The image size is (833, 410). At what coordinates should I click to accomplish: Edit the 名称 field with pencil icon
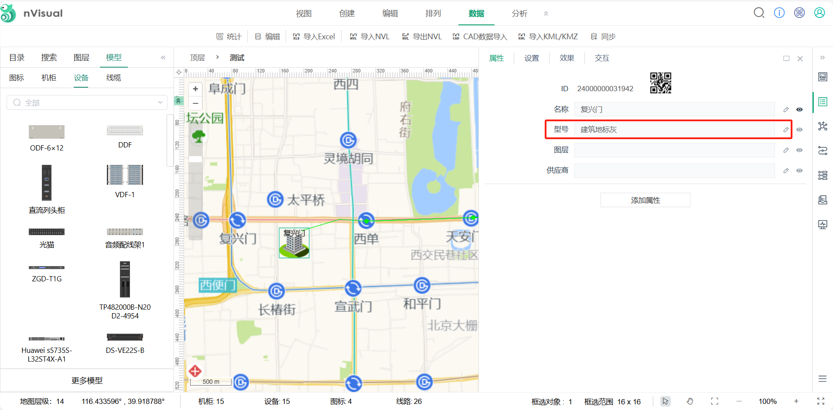tap(786, 109)
